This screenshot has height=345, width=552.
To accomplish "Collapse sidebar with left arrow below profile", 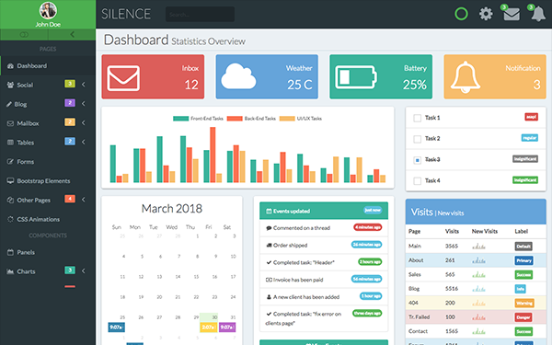I will click(72, 35).
